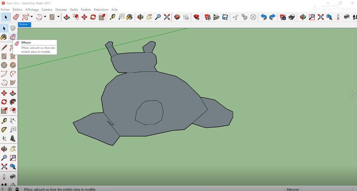Activate the Pan hand tool in top toolbar
Image resolution: width=357 pixels, height=191 pixels.
(x=149, y=17)
